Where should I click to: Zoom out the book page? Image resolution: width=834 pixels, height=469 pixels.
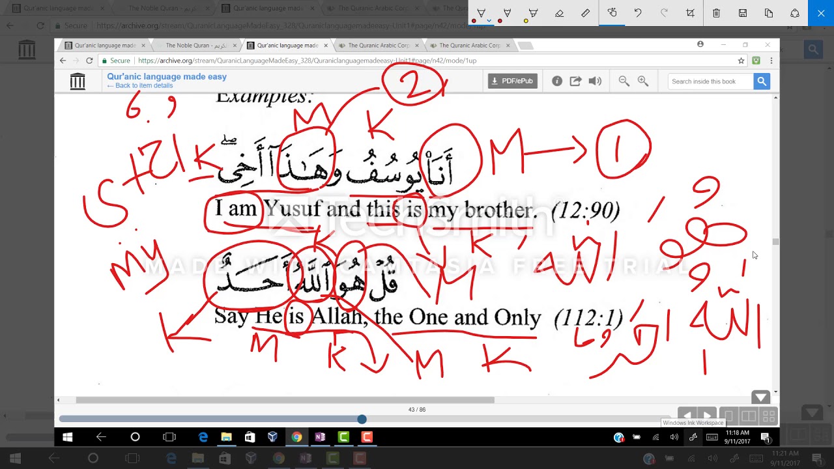pos(624,81)
